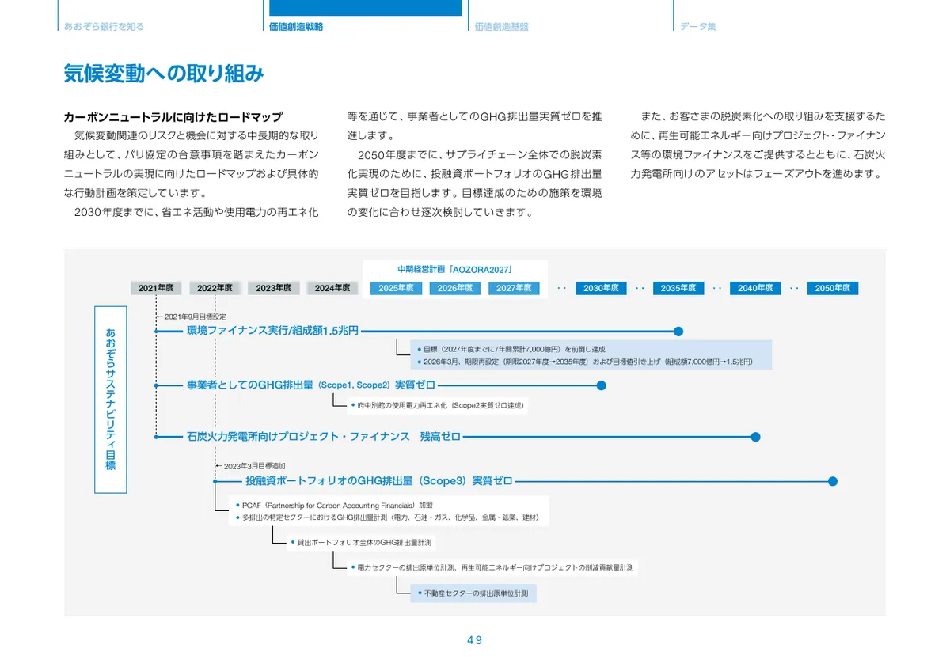Viewport: 950px width, 671px height.
Task: Click the 2040年度 timeline box
Action: (x=755, y=288)
